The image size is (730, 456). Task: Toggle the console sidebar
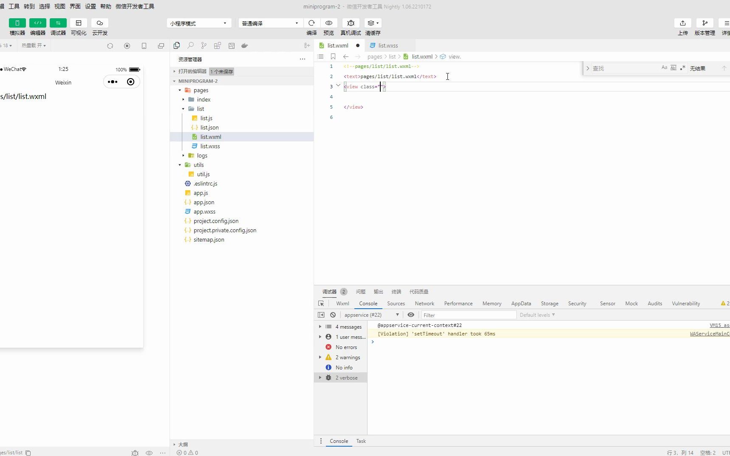pyautogui.click(x=321, y=315)
